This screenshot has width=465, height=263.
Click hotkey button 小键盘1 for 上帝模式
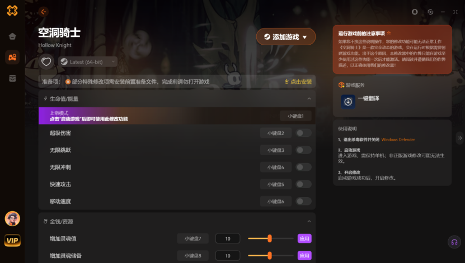pos(295,116)
